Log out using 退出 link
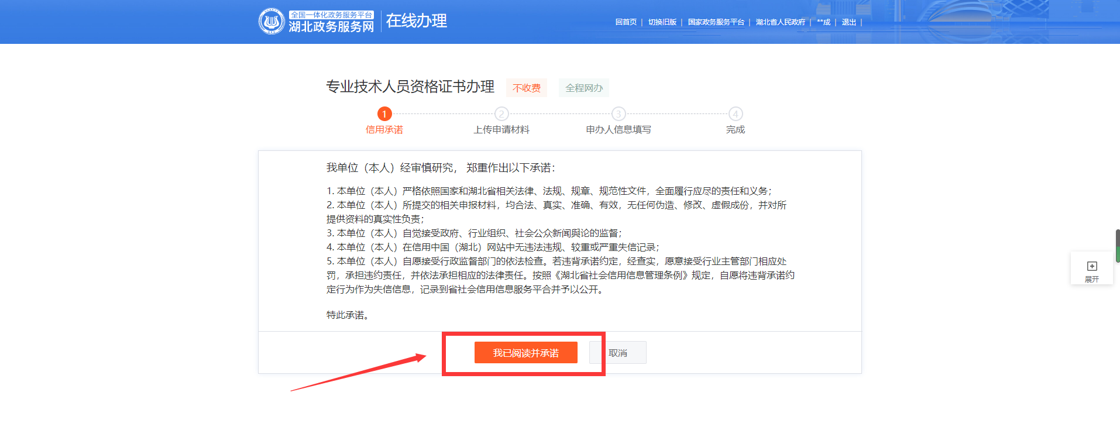 click(848, 22)
